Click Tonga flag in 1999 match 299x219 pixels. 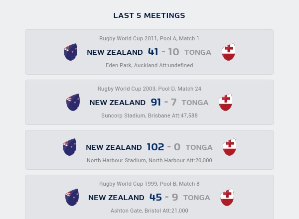click(227, 198)
